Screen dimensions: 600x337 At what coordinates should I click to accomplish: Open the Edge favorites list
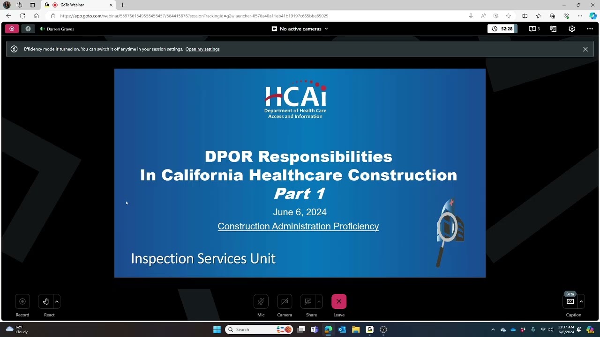pos(539,16)
